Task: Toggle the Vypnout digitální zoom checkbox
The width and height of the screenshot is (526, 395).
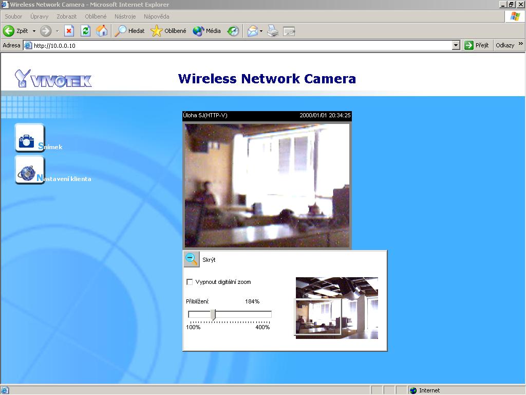Action: (190, 282)
